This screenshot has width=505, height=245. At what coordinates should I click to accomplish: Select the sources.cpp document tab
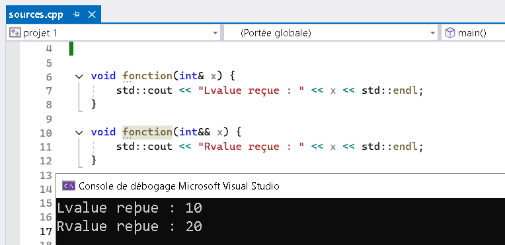(54, 15)
